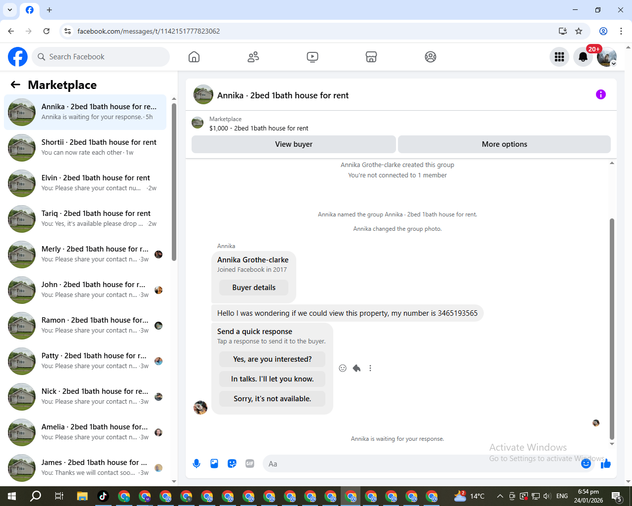This screenshot has width=632, height=506.
Task: Open Patty conversation
Action: (x=85, y=361)
